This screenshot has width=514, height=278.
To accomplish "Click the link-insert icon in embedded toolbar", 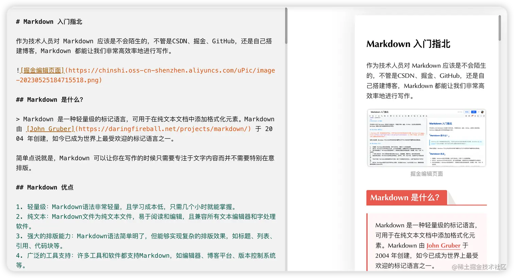I will [x=382, y=116].
